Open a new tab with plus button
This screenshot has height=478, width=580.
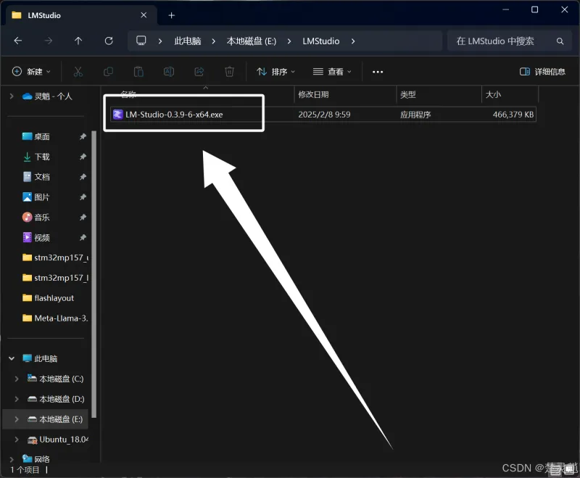(x=172, y=15)
